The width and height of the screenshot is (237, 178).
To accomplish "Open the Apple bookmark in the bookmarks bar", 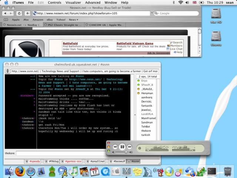I will pos(16,20).
